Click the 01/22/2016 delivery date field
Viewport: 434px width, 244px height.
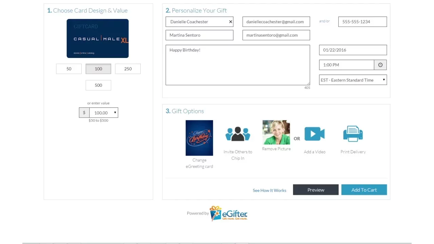tap(353, 50)
